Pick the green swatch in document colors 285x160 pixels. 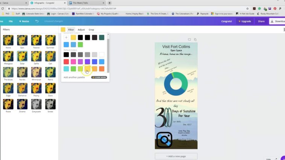coord(80,45)
